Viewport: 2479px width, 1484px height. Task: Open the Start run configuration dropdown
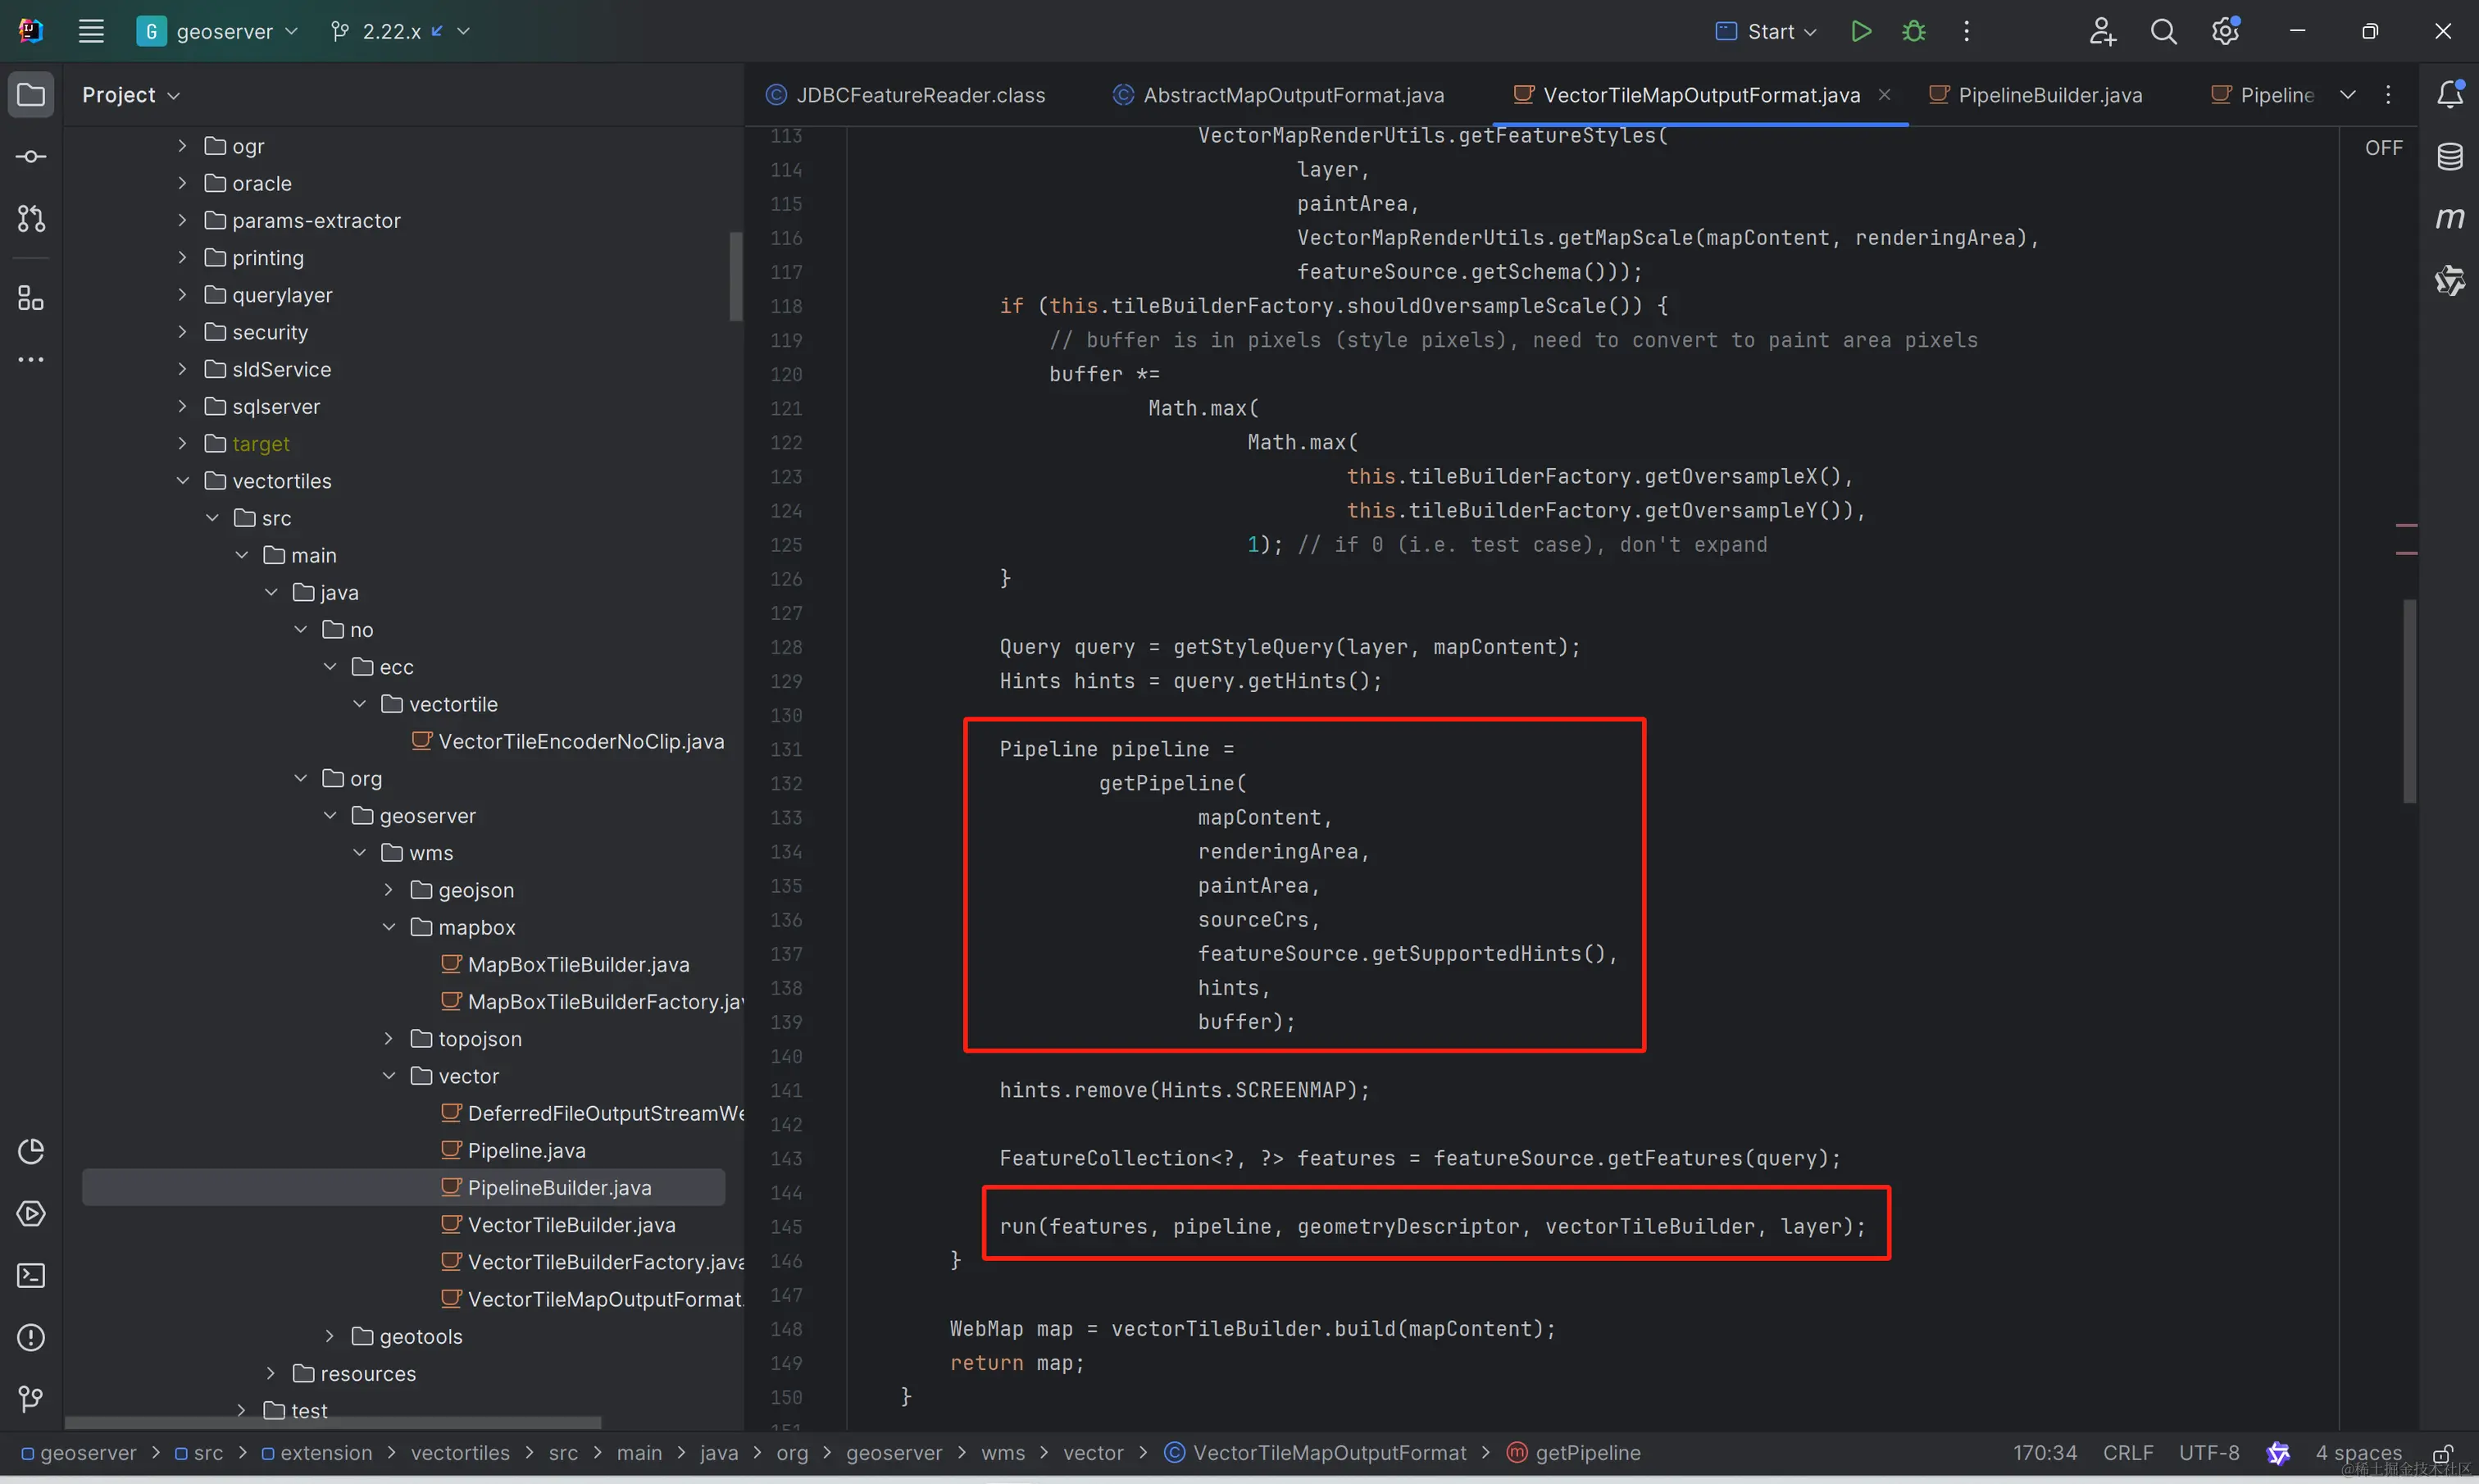tap(1767, 31)
